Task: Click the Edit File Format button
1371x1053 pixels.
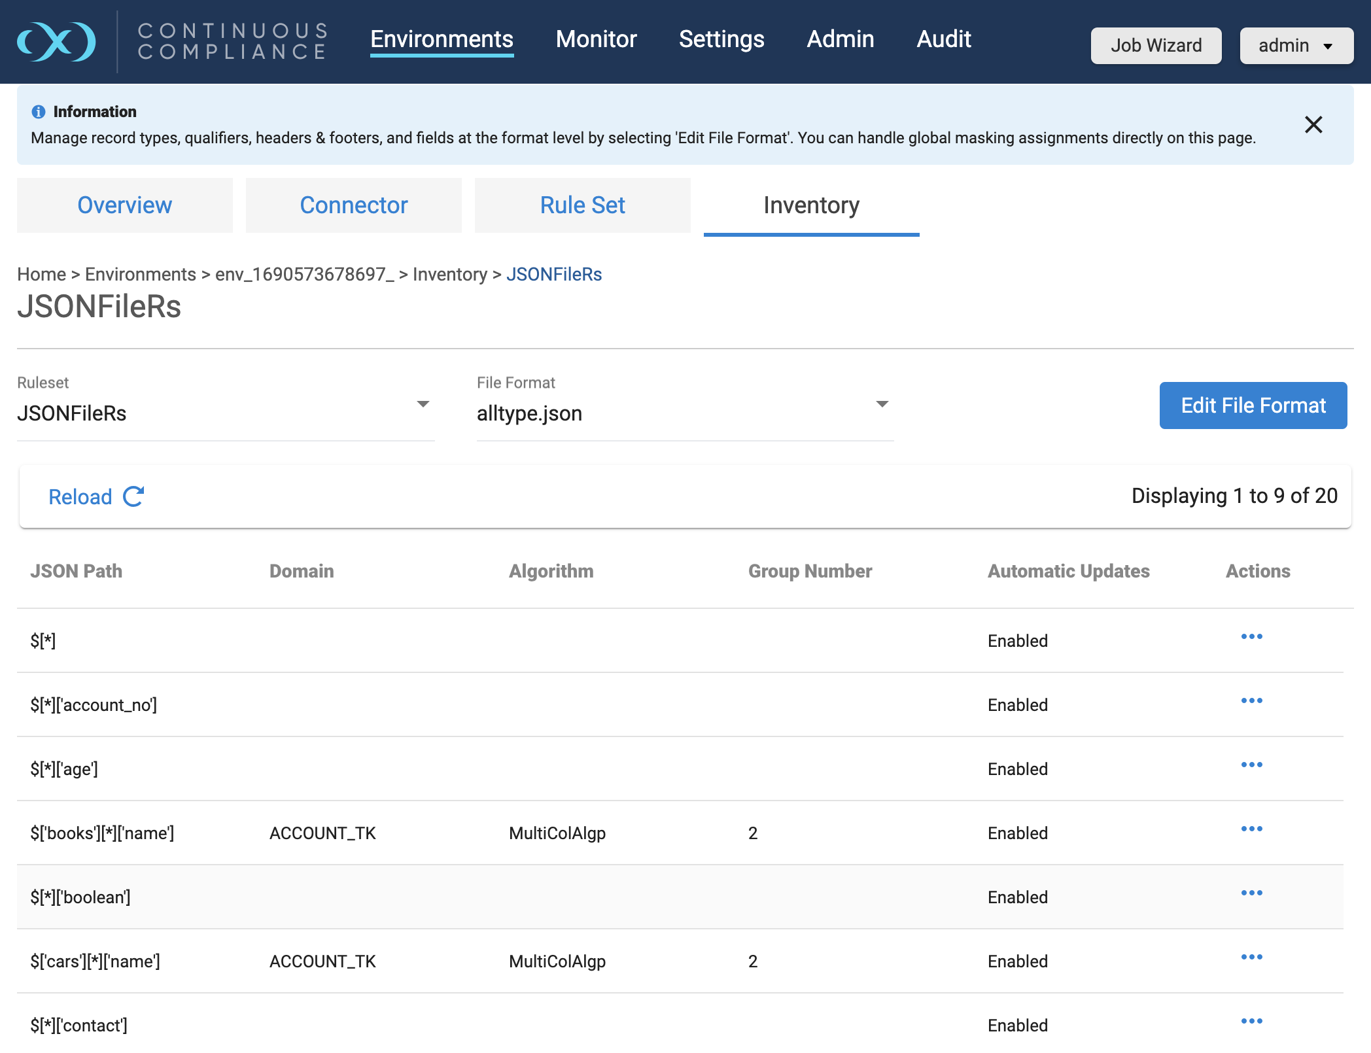Action: point(1253,406)
